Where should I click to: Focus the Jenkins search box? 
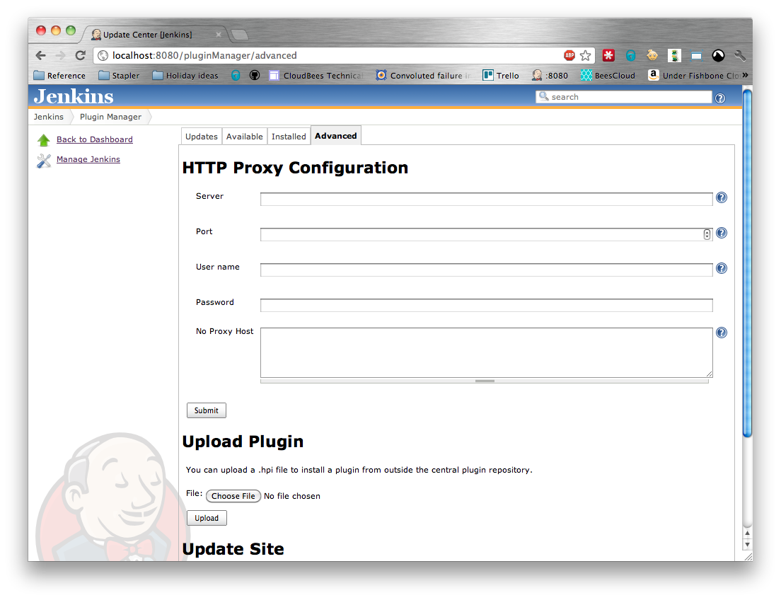click(624, 97)
